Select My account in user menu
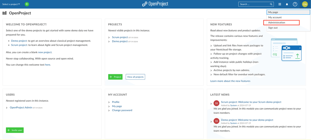Image resolution: width=311 pixels, height=140 pixels. 288,17
